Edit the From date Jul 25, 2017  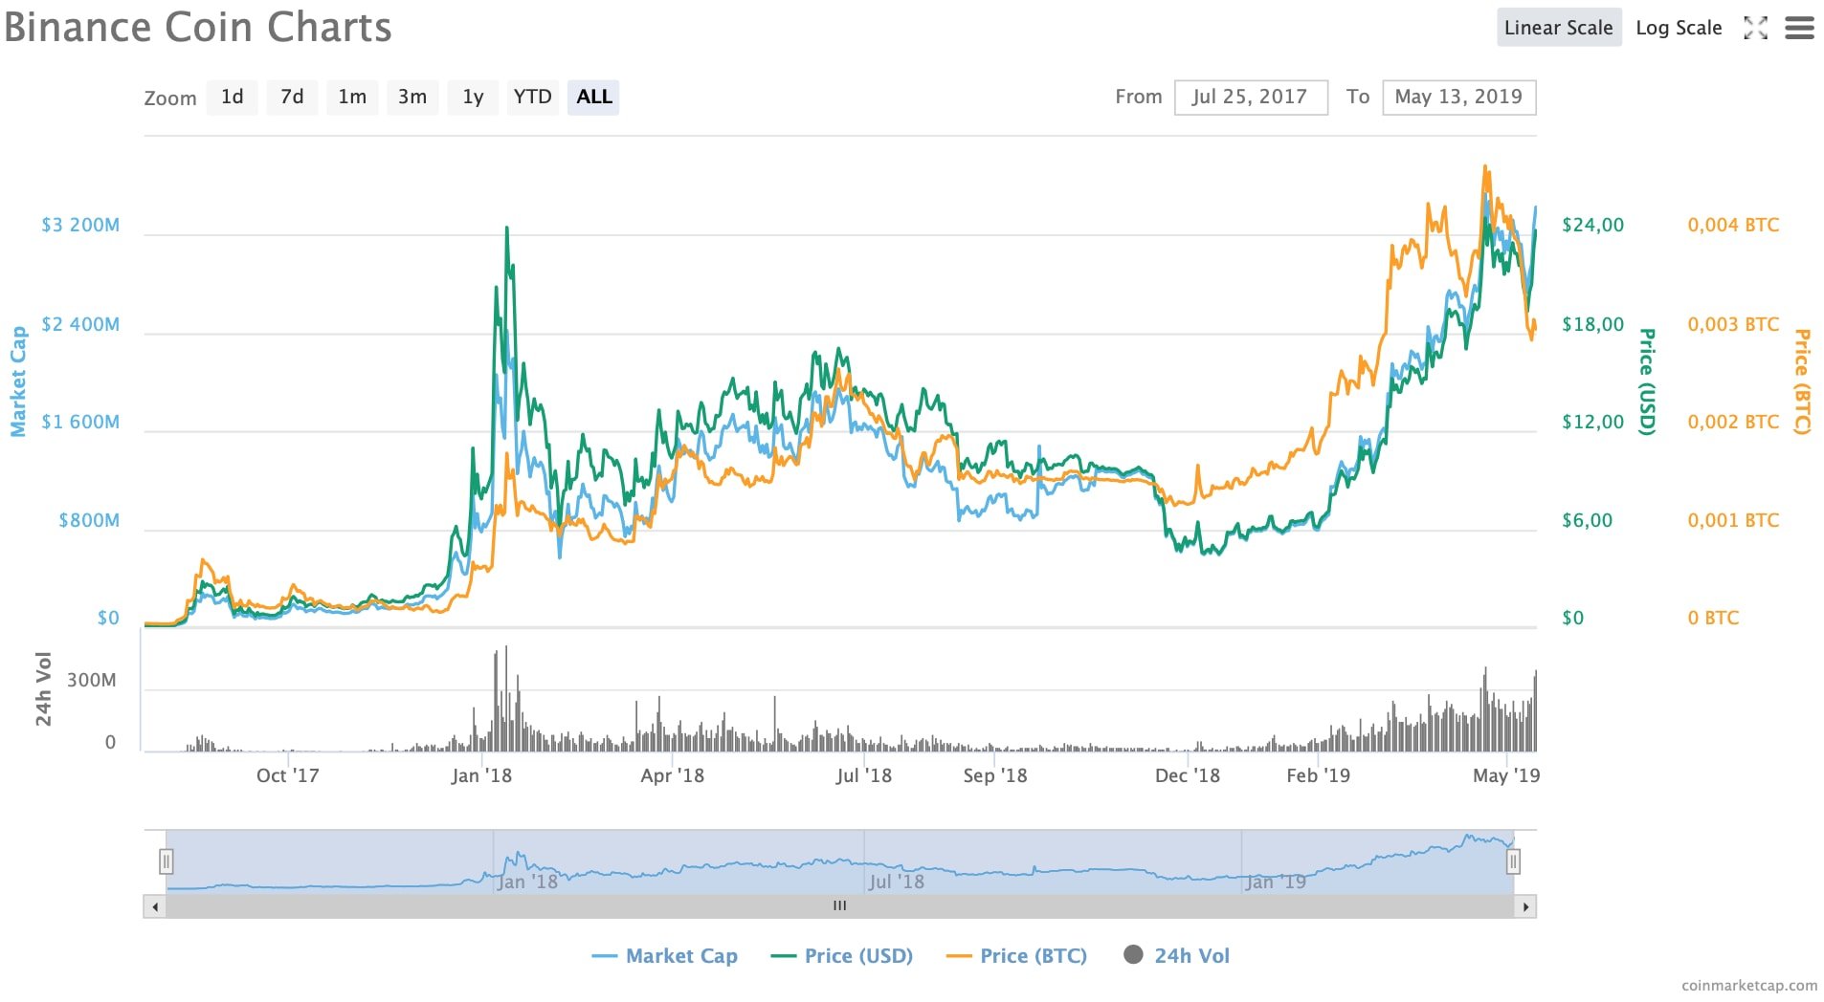point(1251,97)
